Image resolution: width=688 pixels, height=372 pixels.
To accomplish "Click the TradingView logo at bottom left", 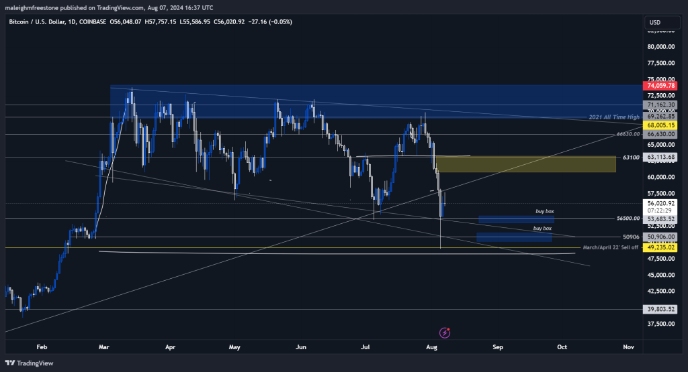I will pos(29,363).
